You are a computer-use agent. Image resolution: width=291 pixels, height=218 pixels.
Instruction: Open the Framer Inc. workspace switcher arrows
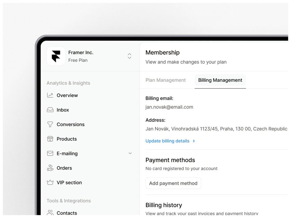tap(129, 56)
